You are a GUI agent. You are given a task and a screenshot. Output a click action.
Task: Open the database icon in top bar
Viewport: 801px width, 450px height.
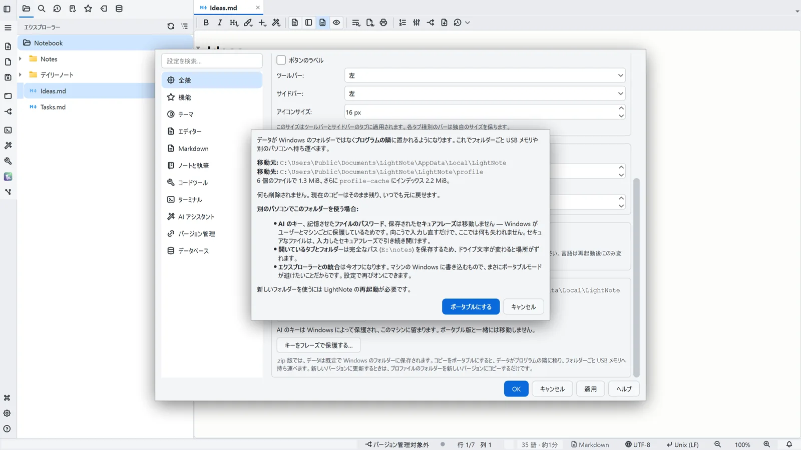[119, 8]
